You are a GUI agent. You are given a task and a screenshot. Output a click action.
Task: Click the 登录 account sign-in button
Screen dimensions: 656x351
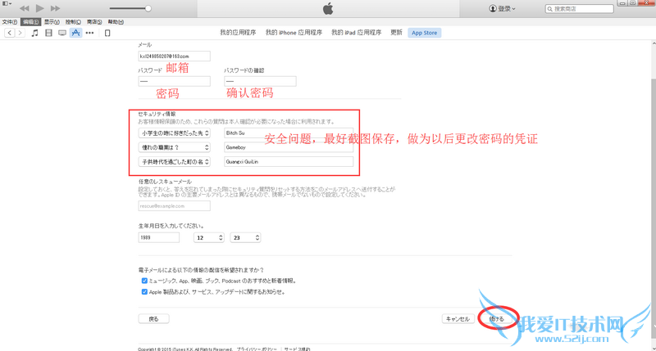(x=502, y=8)
